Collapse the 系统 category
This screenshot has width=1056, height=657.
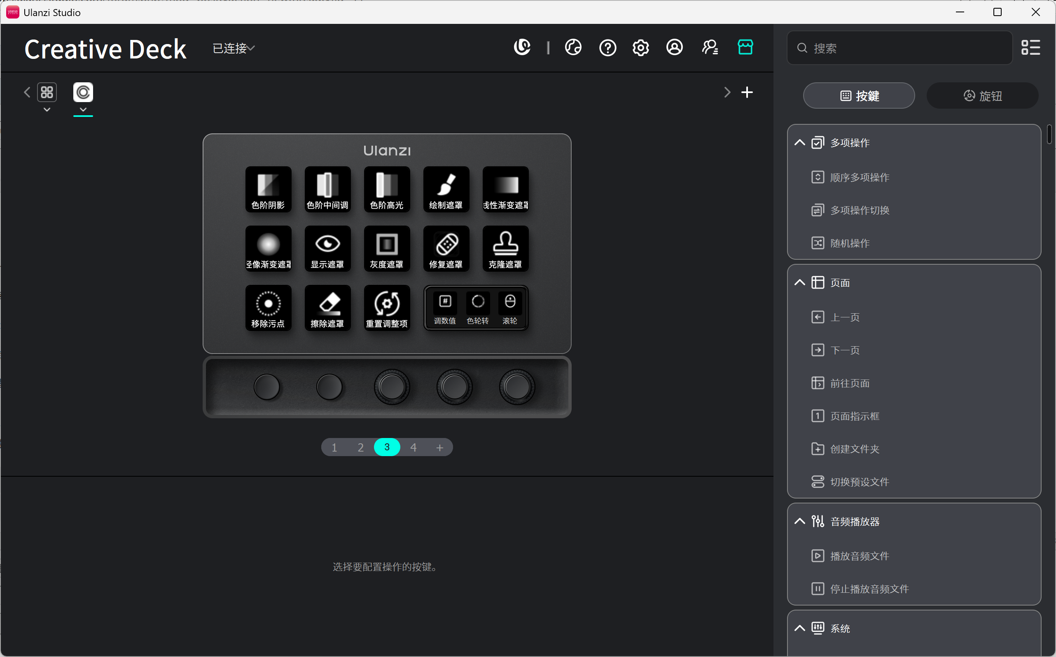pyautogui.click(x=799, y=628)
